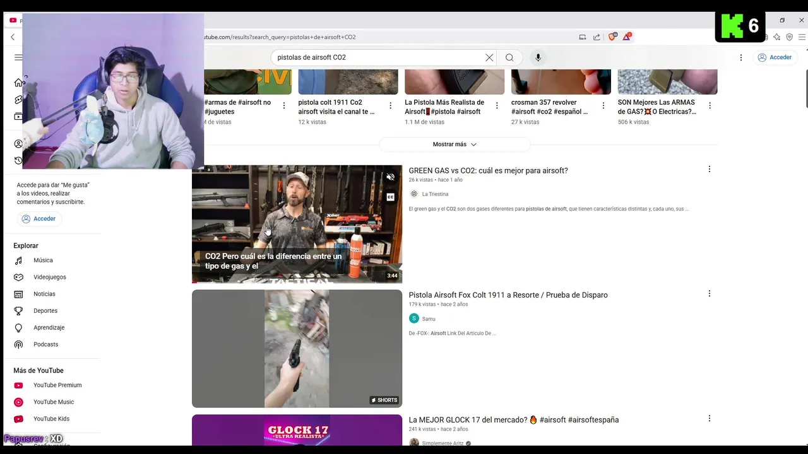Click the La Triestina channel avatar
Screen dimensions: 808x454
[414, 194]
